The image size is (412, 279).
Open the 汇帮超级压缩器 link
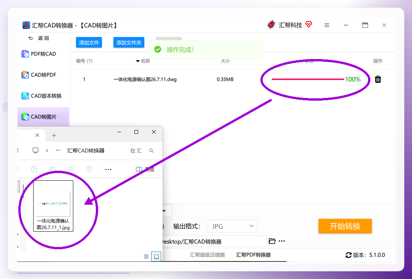(207, 255)
